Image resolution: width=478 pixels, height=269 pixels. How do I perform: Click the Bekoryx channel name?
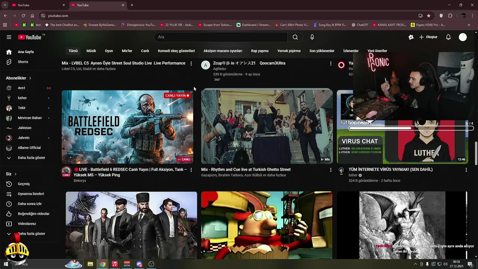coord(80,181)
